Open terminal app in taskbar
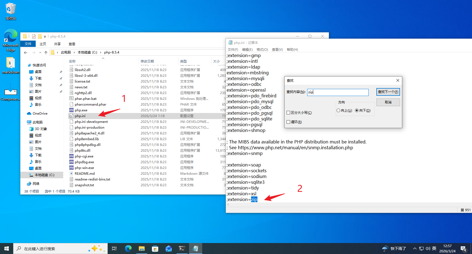Screen dimensions: 472x254 pos(182,249)
